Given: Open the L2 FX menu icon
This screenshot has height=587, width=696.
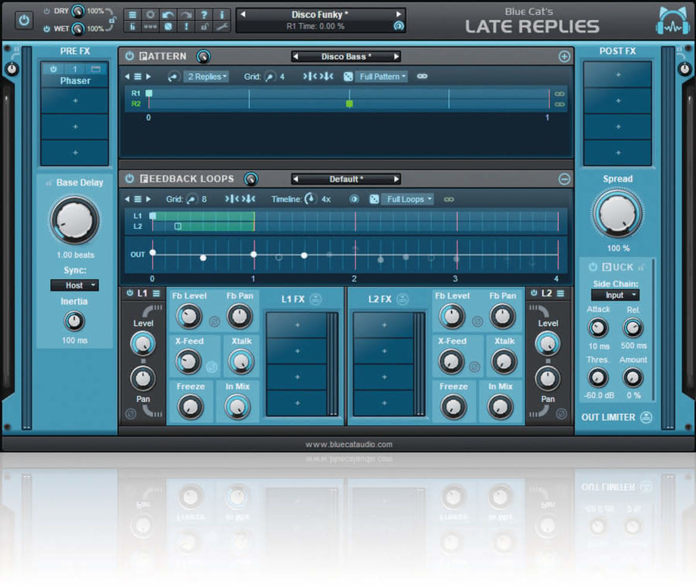Looking at the screenshot, I should 403,299.
